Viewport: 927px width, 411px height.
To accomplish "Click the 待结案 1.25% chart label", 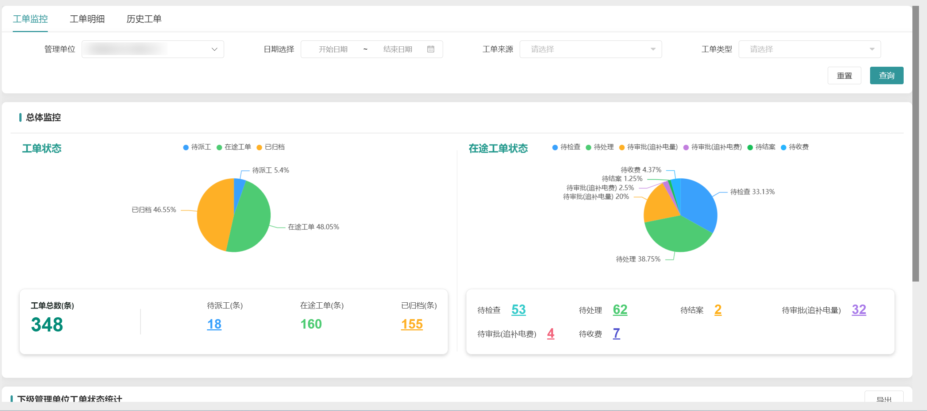I will point(622,179).
